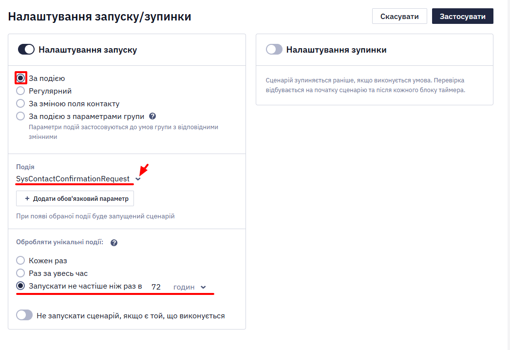Expand the годин time unit dropdown
Image resolution: width=510 pixels, height=350 pixels.
click(x=189, y=287)
